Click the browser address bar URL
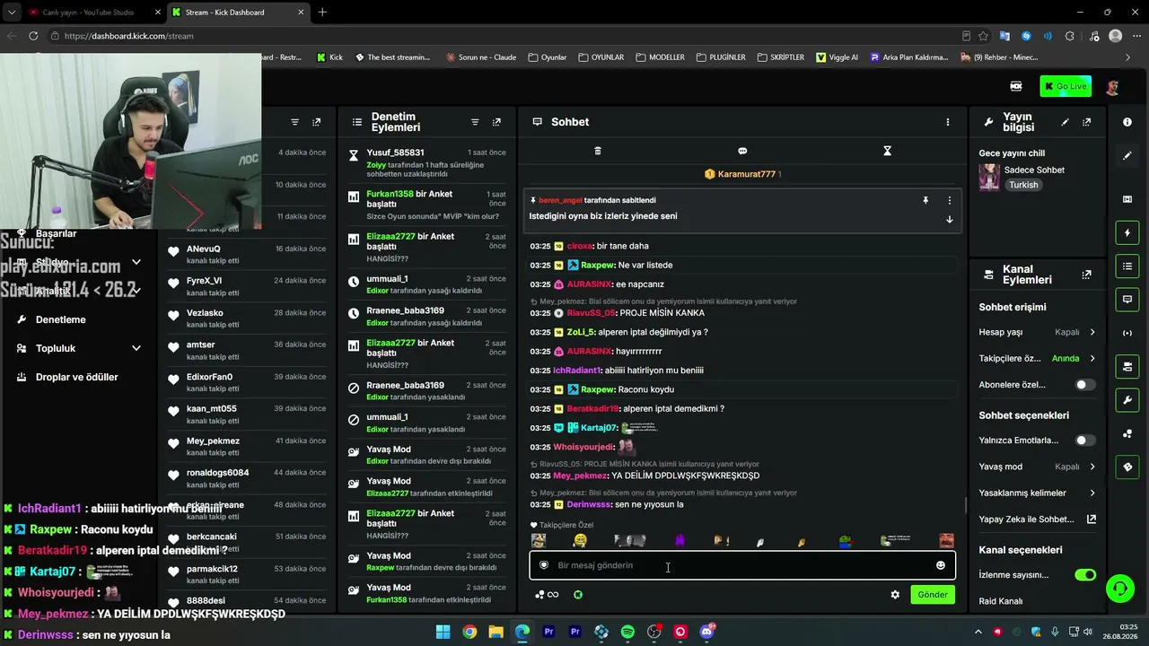Image resolution: width=1149 pixels, height=646 pixels. coord(129,36)
